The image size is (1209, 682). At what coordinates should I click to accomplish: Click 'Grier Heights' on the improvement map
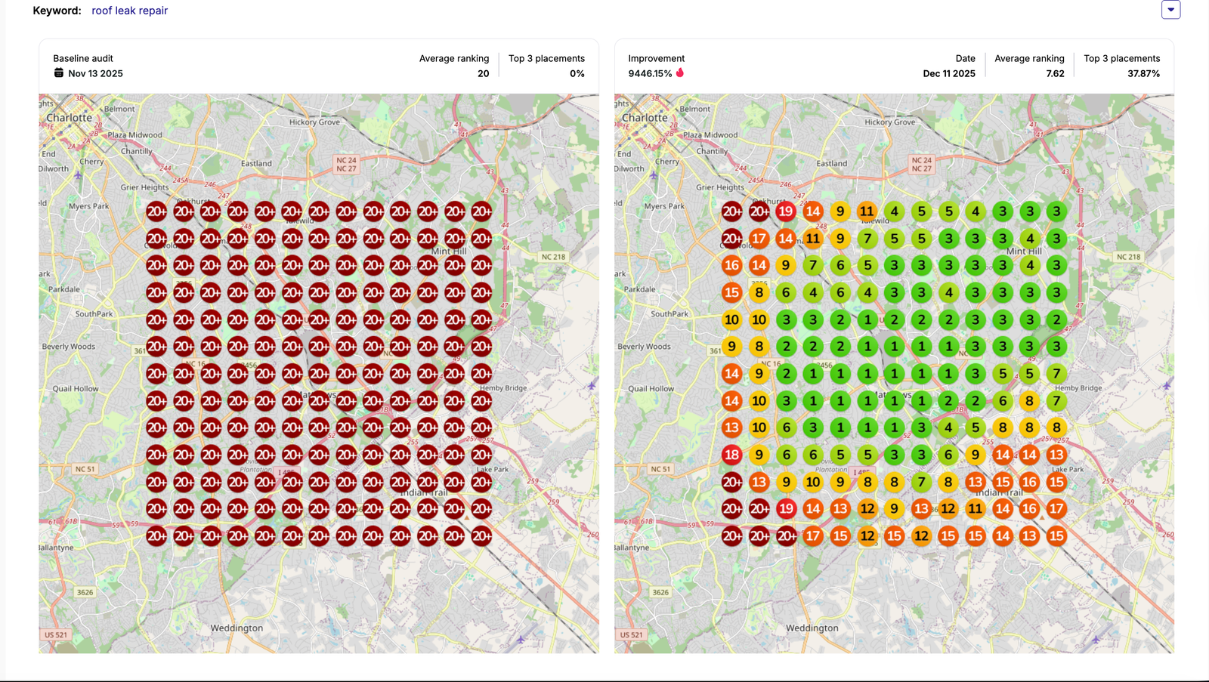point(720,187)
